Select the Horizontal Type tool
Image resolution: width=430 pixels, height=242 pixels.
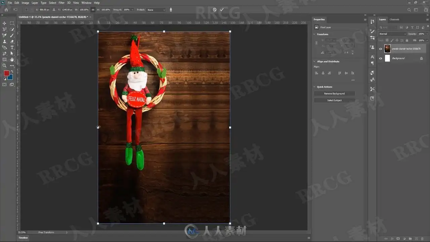tap(12, 47)
